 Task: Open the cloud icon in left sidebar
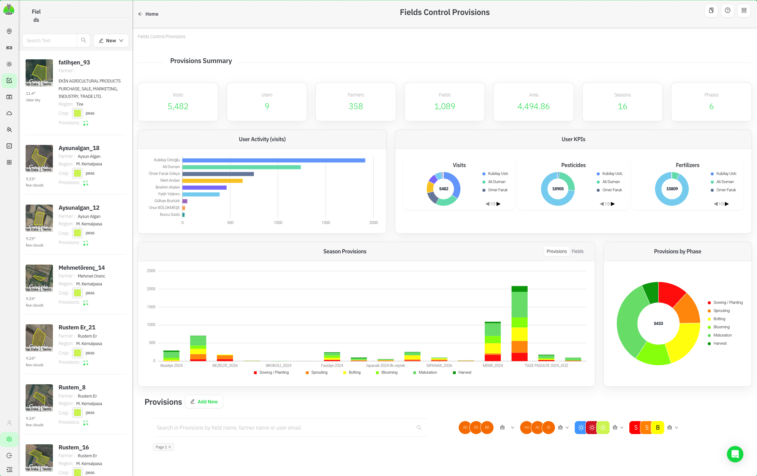pos(9,113)
